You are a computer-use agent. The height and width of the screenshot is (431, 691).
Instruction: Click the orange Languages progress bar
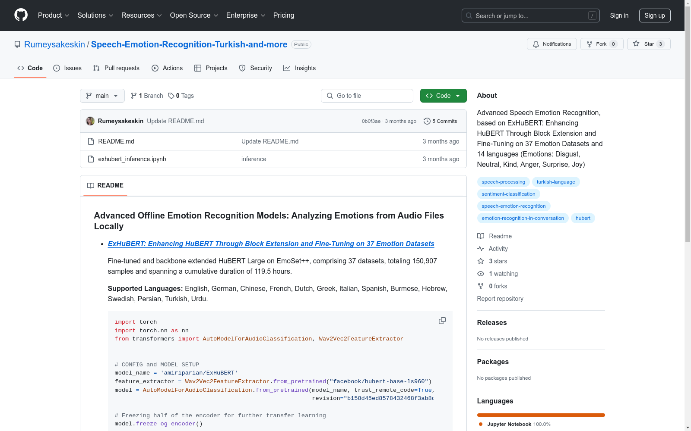tap(541, 415)
